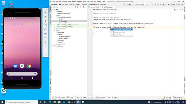Open the app run configuration dropdown

(130, 4)
